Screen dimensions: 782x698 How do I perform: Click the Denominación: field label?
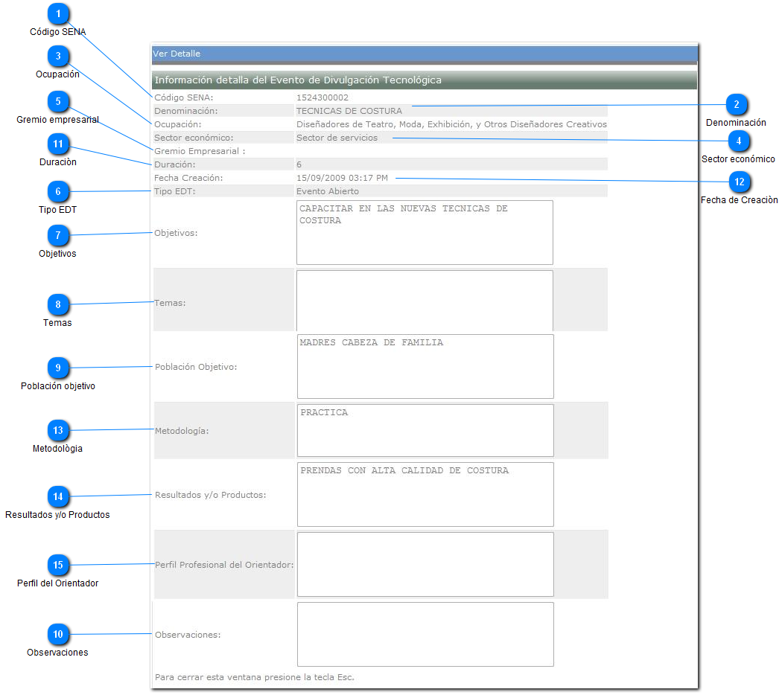186,111
